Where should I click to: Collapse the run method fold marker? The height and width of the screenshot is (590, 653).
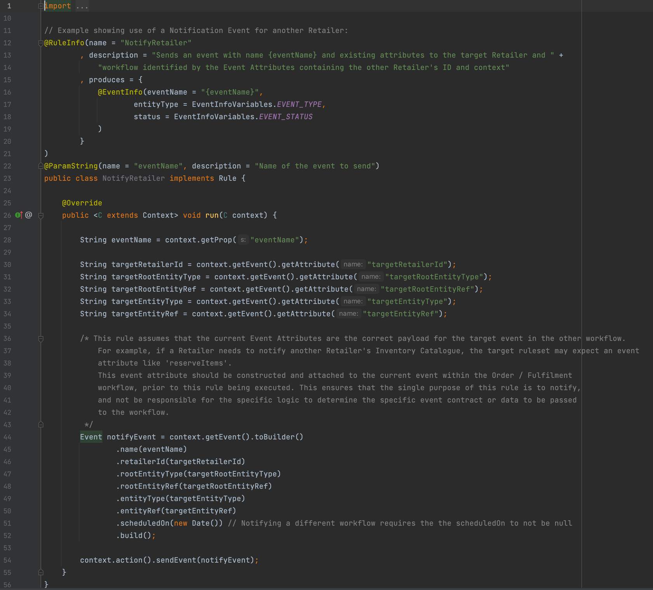[x=41, y=215]
